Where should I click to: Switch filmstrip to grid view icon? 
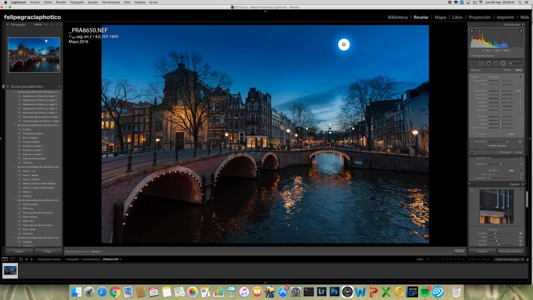click(21, 259)
